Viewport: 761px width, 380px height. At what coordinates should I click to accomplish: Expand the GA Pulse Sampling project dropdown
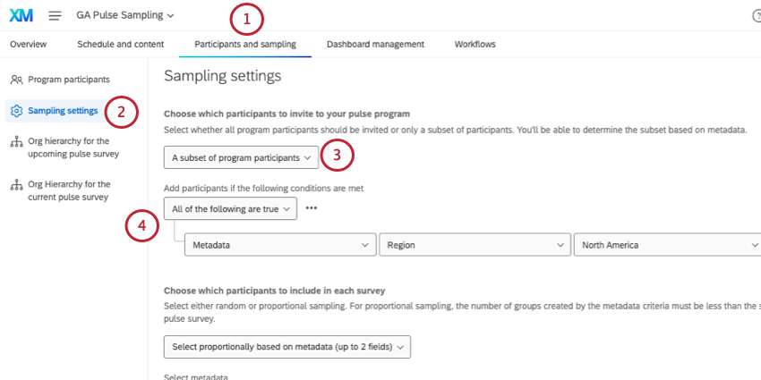(124, 15)
